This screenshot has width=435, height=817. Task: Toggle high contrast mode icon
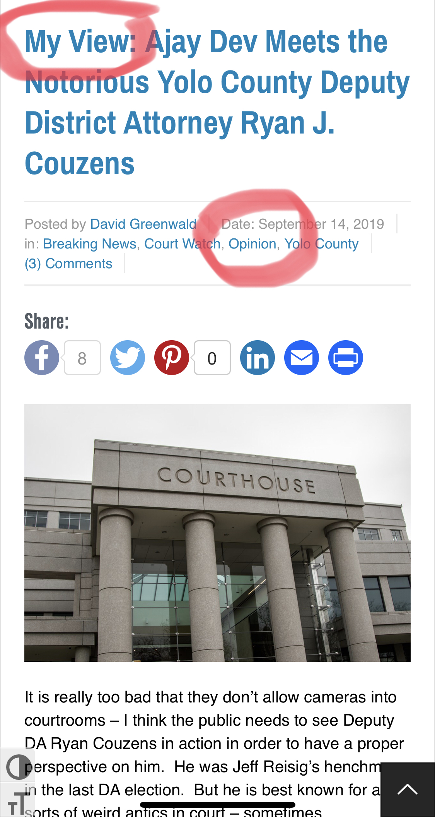(18, 767)
